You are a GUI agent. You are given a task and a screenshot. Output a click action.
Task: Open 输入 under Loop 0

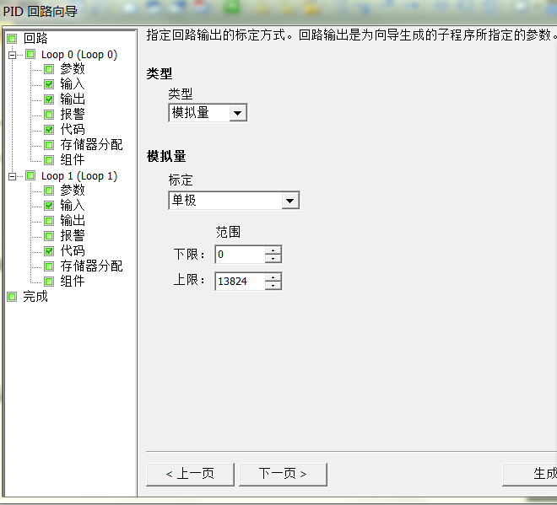[x=73, y=84]
